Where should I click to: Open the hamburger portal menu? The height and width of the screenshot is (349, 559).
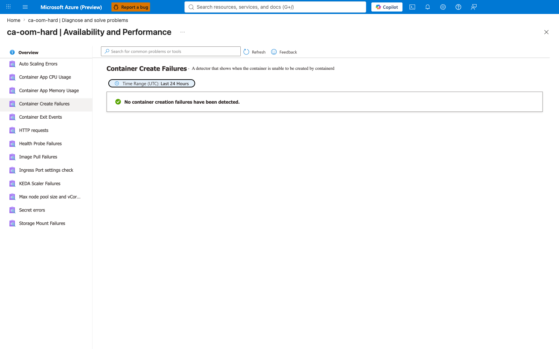[25, 7]
